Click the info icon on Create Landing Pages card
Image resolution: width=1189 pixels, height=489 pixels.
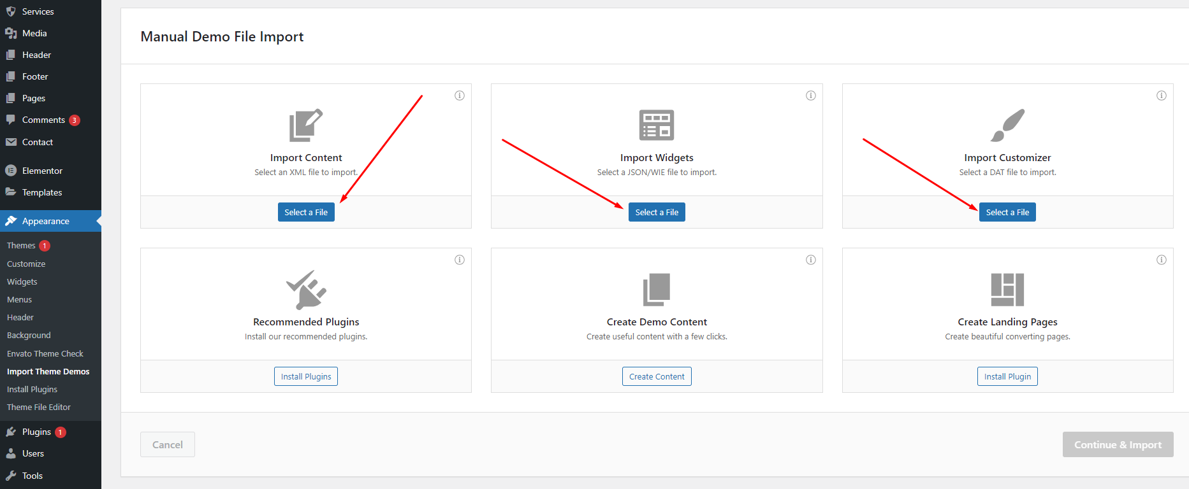(x=1161, y=260)
